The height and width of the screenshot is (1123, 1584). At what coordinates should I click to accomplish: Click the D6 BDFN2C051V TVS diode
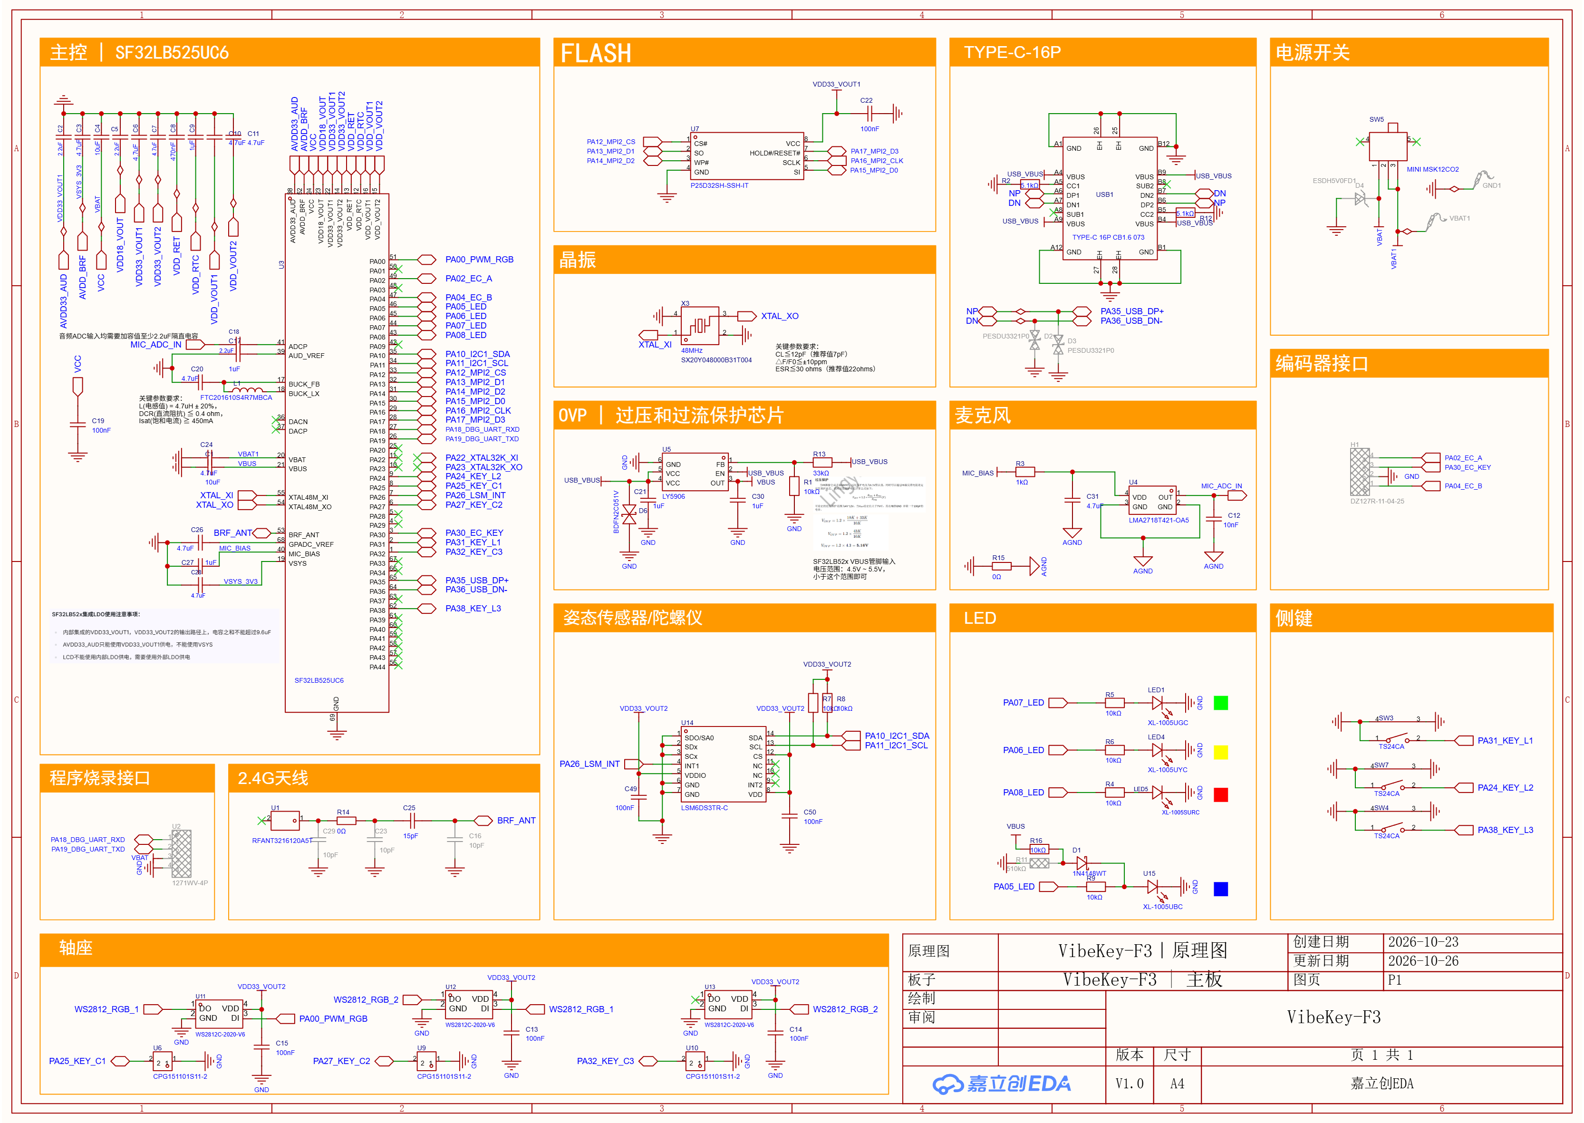coord(629,514)
